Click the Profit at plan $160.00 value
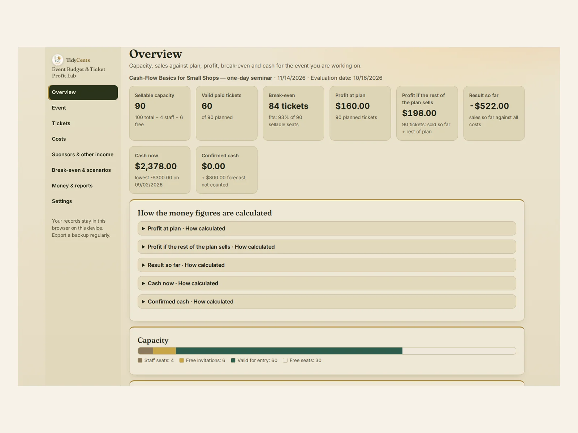Screen dimensions: 578x433 pos(353,106)
